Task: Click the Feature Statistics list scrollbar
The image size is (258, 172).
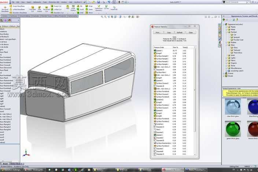Action: 195,90
